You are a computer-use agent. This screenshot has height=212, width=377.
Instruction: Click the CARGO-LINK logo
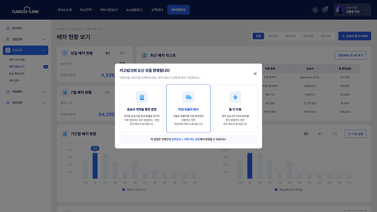coord(26,10)
